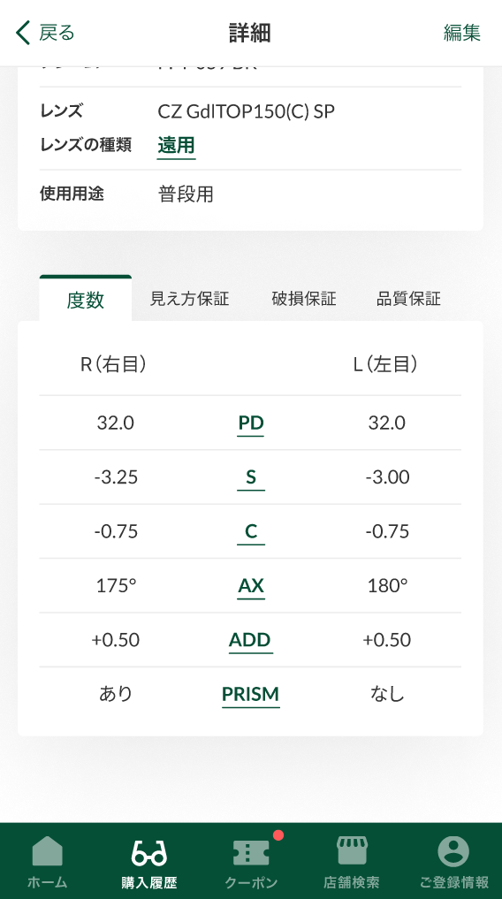
Task: Open the クーポン ticket icon
Action: pos(251,852)
